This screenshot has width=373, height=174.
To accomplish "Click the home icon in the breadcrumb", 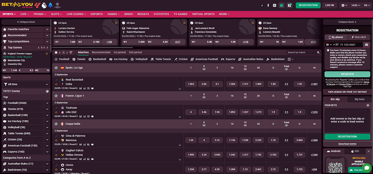I will pyautogui.click(x=56, y=52).
